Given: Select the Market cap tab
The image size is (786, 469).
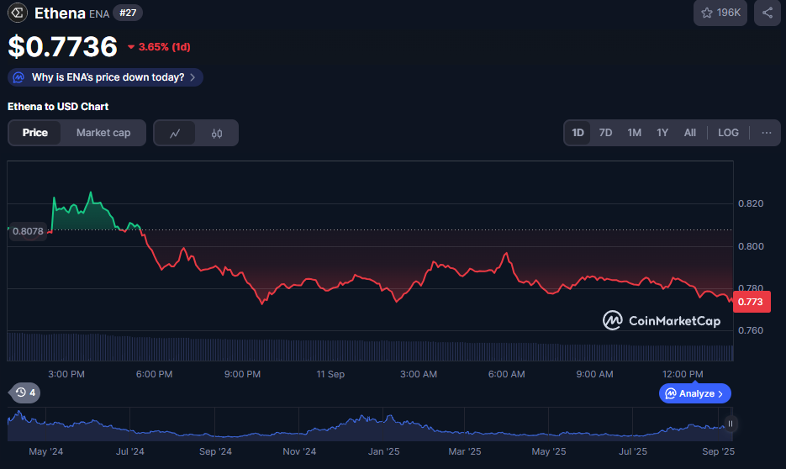Looking at the screenshot, I should (x=103, y=133).
